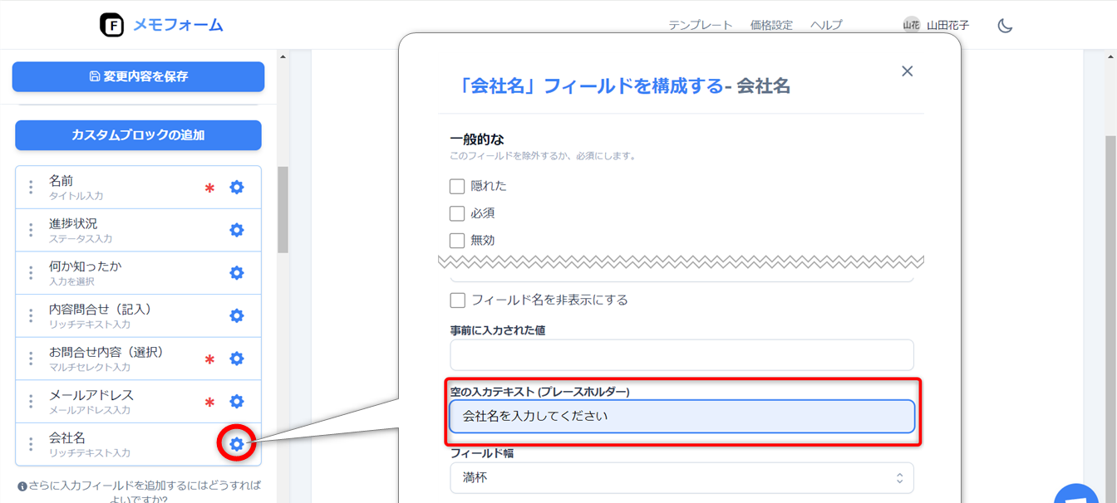Open the テンプレート menu item
Screen dimensions: 1117x503
tap(700, 26)
